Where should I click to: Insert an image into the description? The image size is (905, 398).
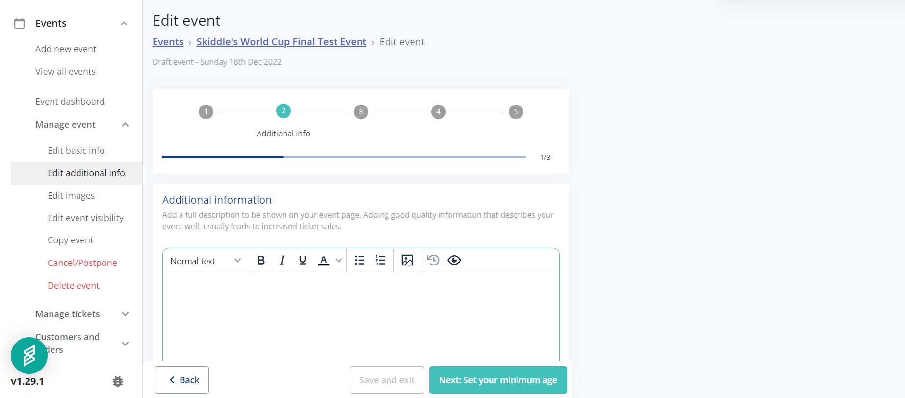(x=407, y=261)
